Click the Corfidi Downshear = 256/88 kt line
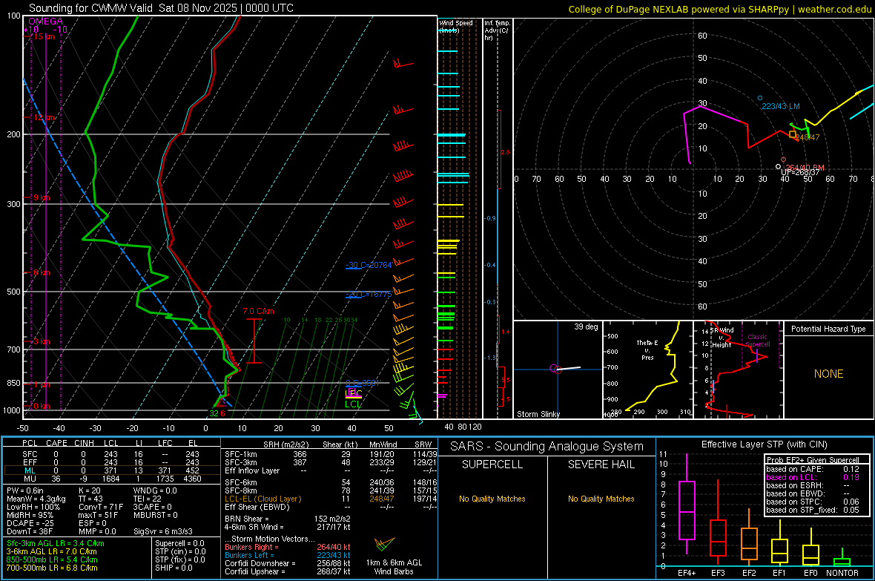 coord(288,563)
